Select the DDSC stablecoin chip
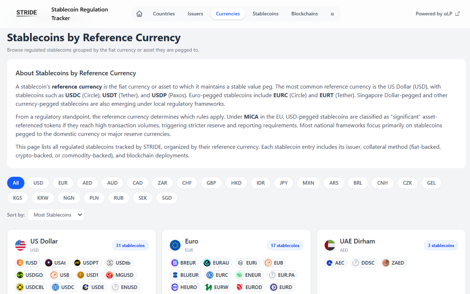 [x=364, y=263]
